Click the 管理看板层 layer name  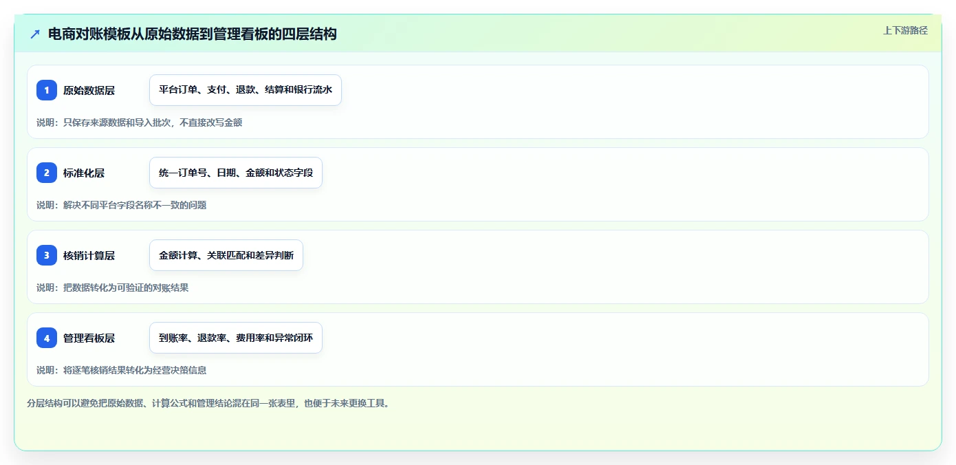(89, 338)
